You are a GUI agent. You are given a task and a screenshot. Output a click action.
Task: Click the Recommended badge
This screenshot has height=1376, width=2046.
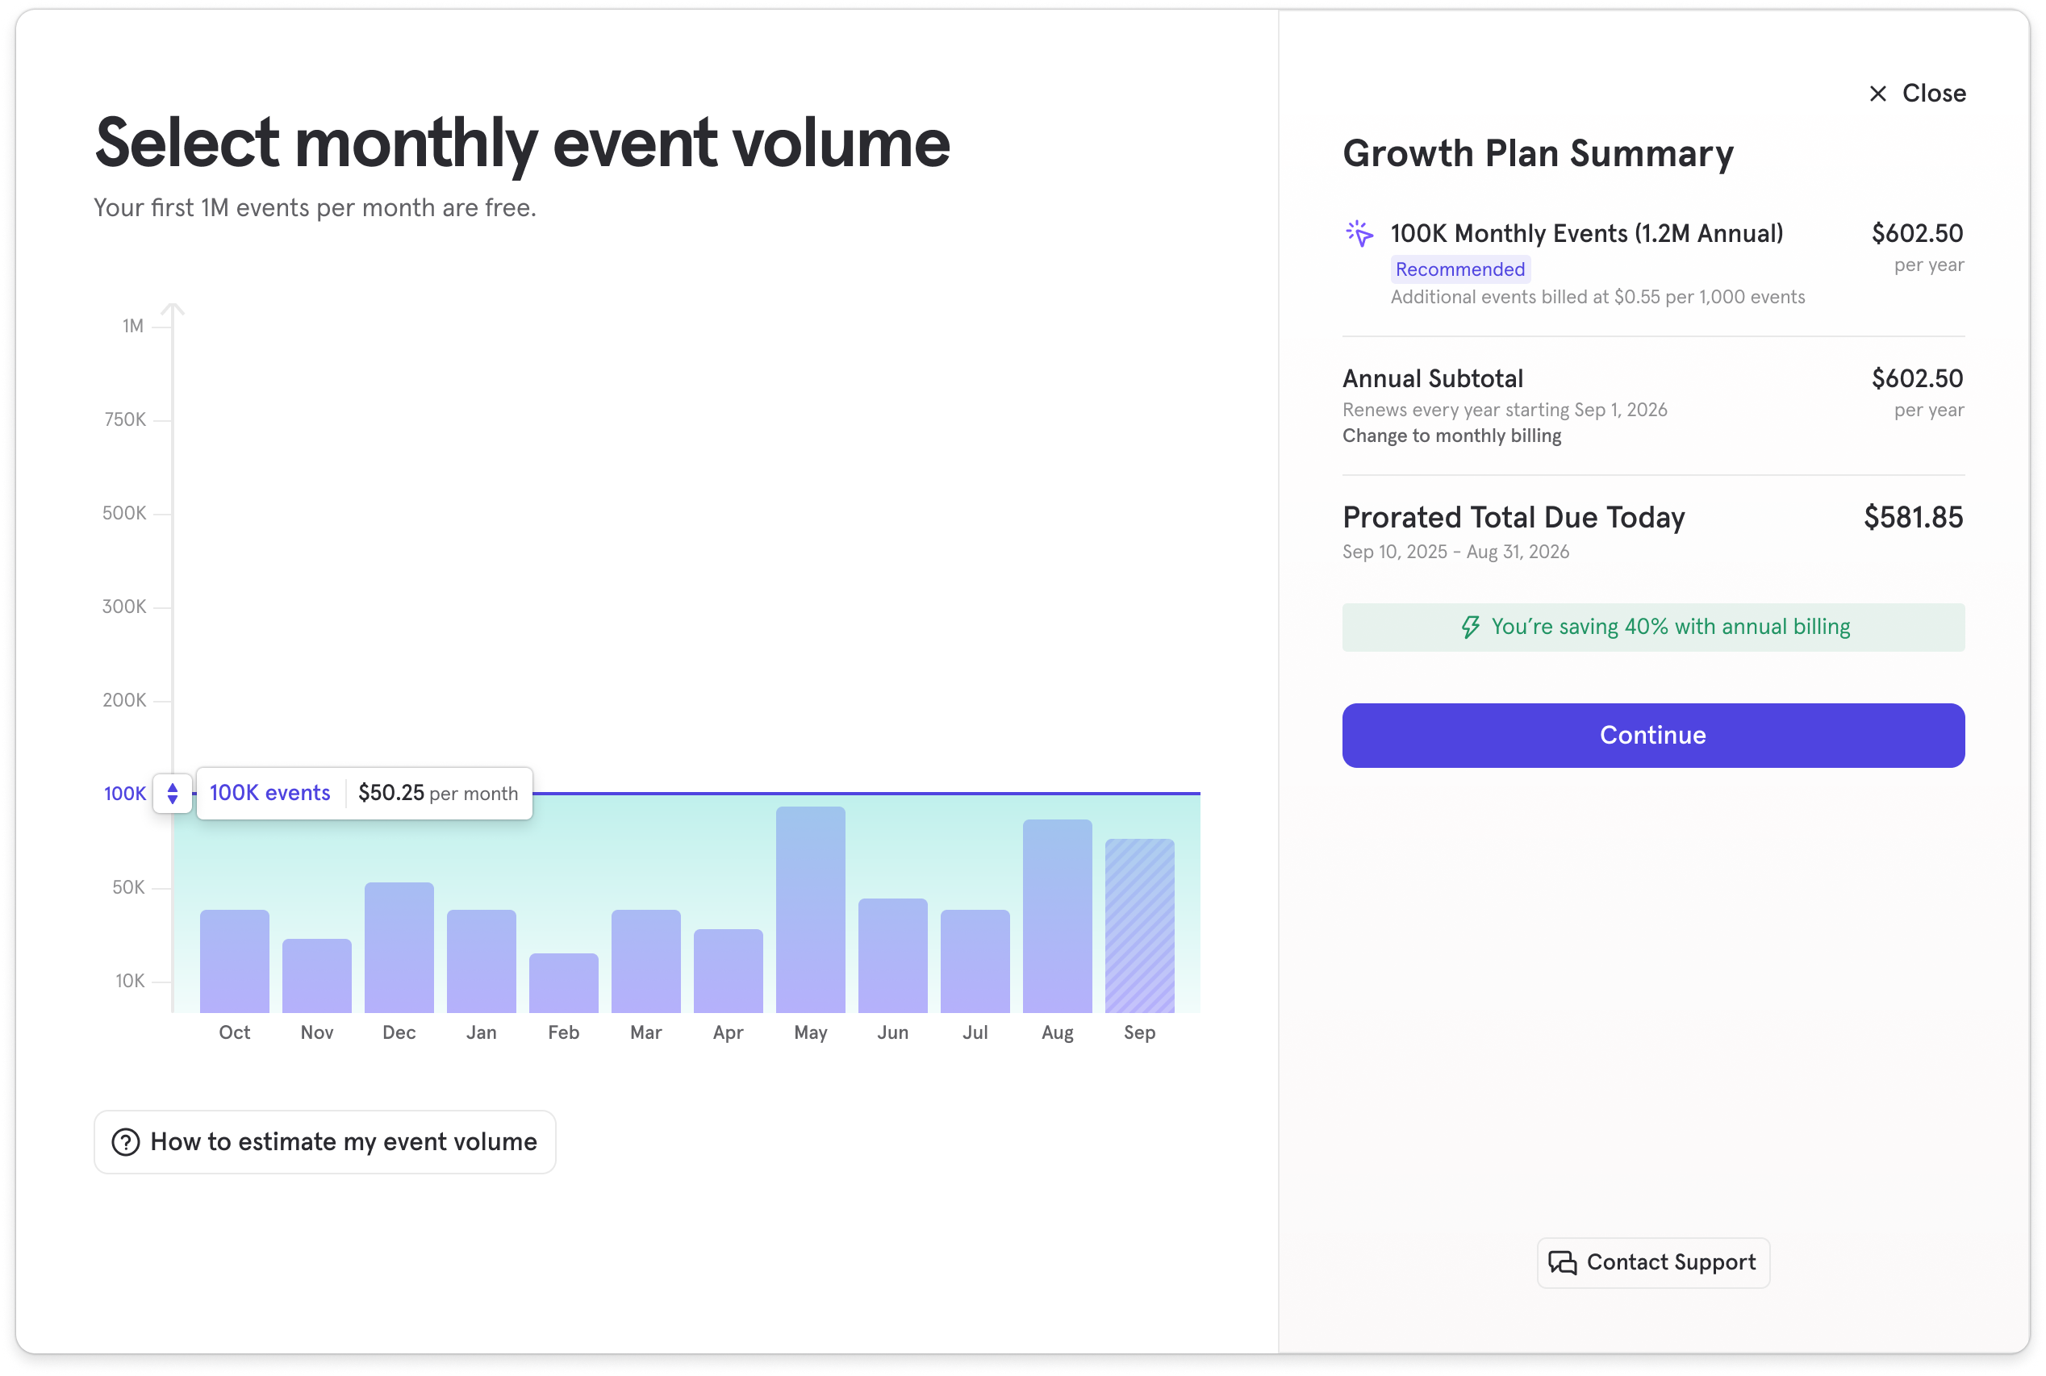(1459, 269)
